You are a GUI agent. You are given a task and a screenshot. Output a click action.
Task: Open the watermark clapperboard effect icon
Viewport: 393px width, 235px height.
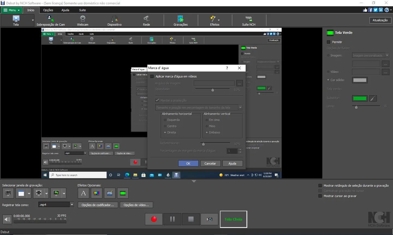coord(110,193)
